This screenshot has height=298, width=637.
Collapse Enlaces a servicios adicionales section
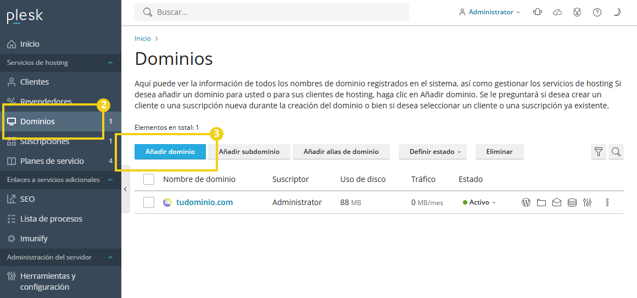pos(110,180)
